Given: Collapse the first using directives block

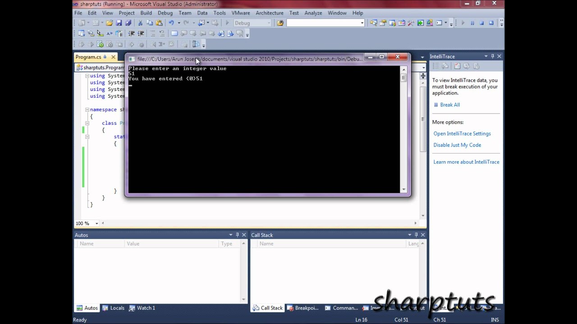Looking at the screenshot, I should tap(87, 76).
